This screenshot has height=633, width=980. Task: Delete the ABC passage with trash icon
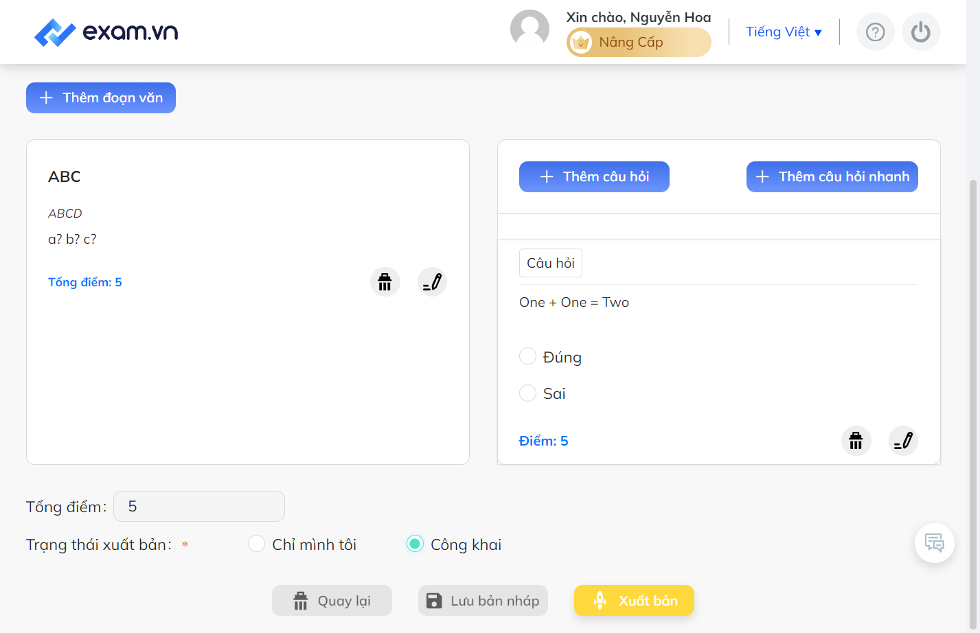(x=385, y=281)
